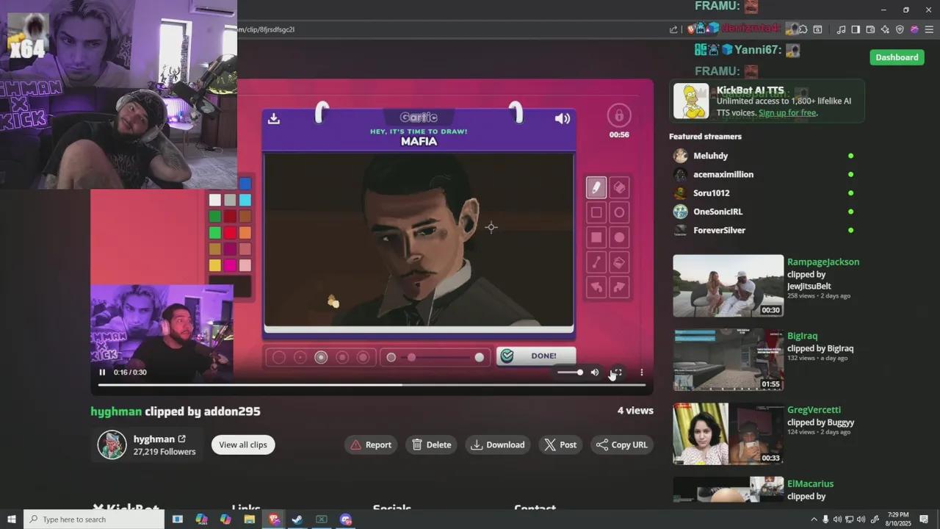Open the Leo AI sparkle icon

coord(885,29)
